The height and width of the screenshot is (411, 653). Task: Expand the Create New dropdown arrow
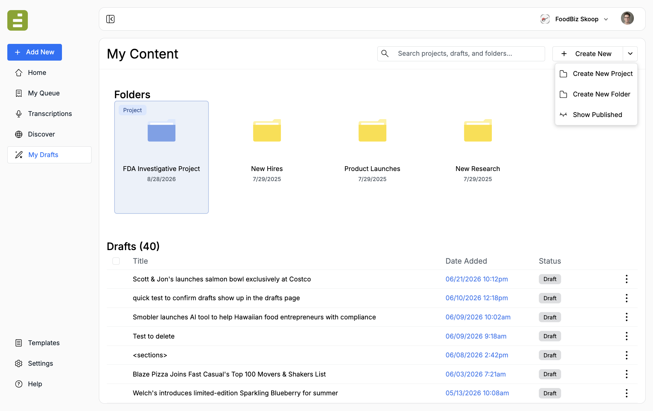(630, 54)
